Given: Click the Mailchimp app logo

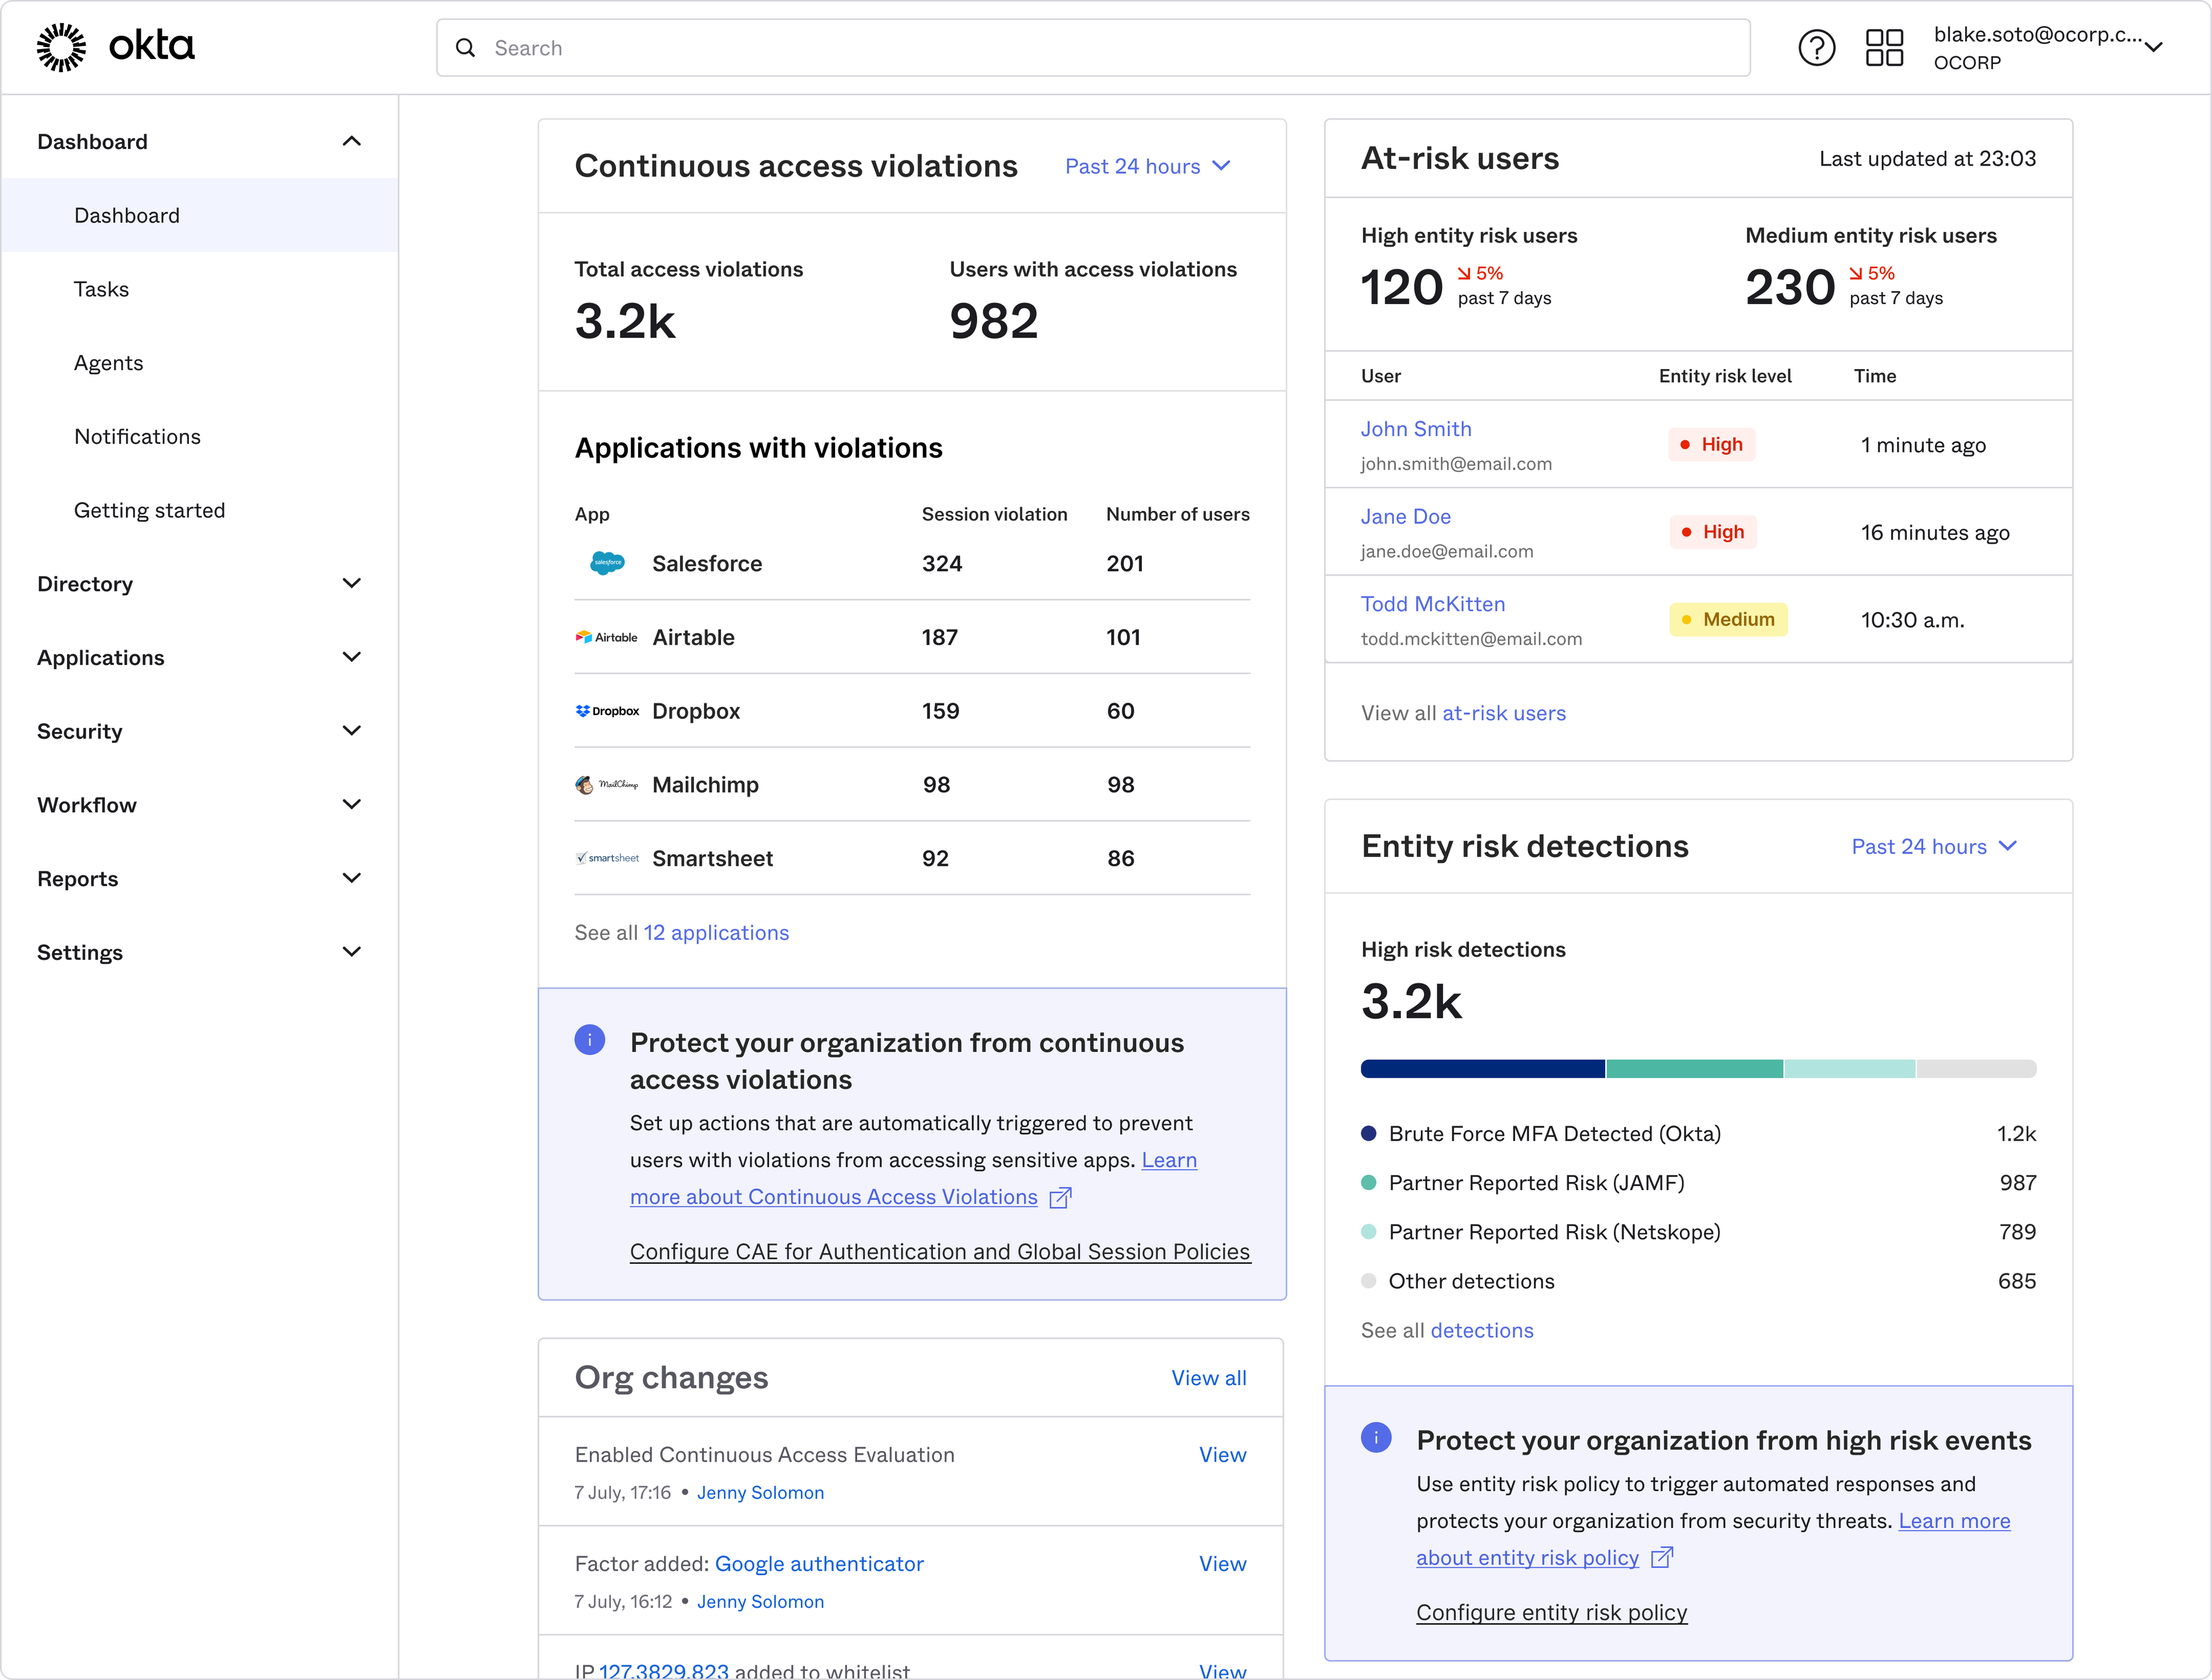Looking at the screenshot, I should (606, 785).
